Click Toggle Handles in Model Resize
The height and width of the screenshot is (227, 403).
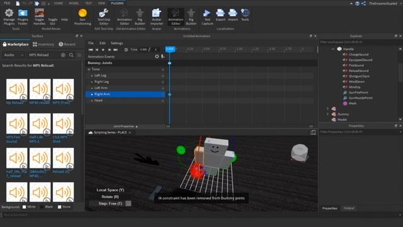pyautogui.click(x=39, y=17)
